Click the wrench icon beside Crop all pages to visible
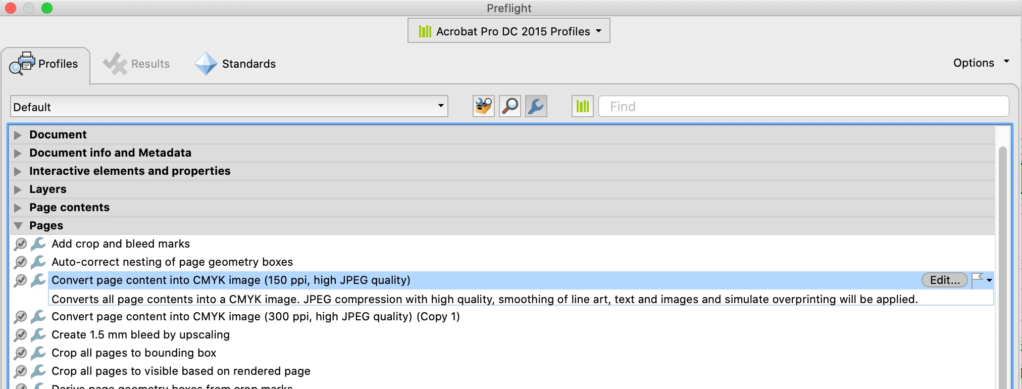The width and height of the screenshot is (1022, 389). [x=38, y=371]
